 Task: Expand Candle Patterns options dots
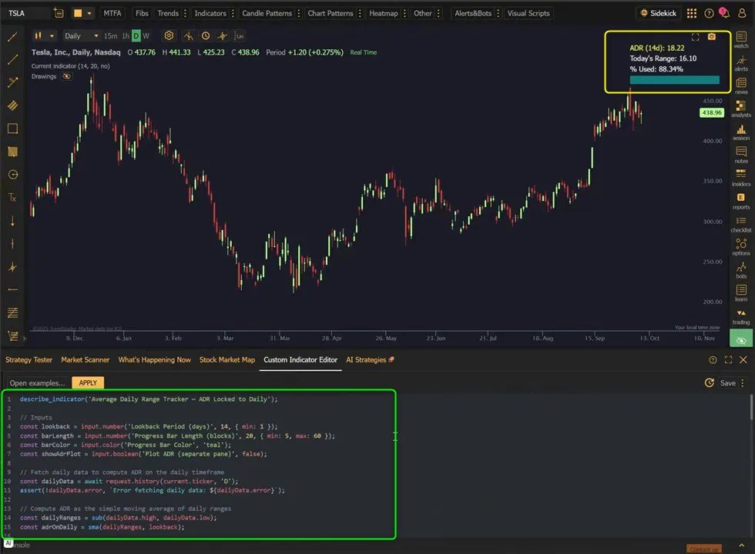pyautogui.click(x=299, y=14)
